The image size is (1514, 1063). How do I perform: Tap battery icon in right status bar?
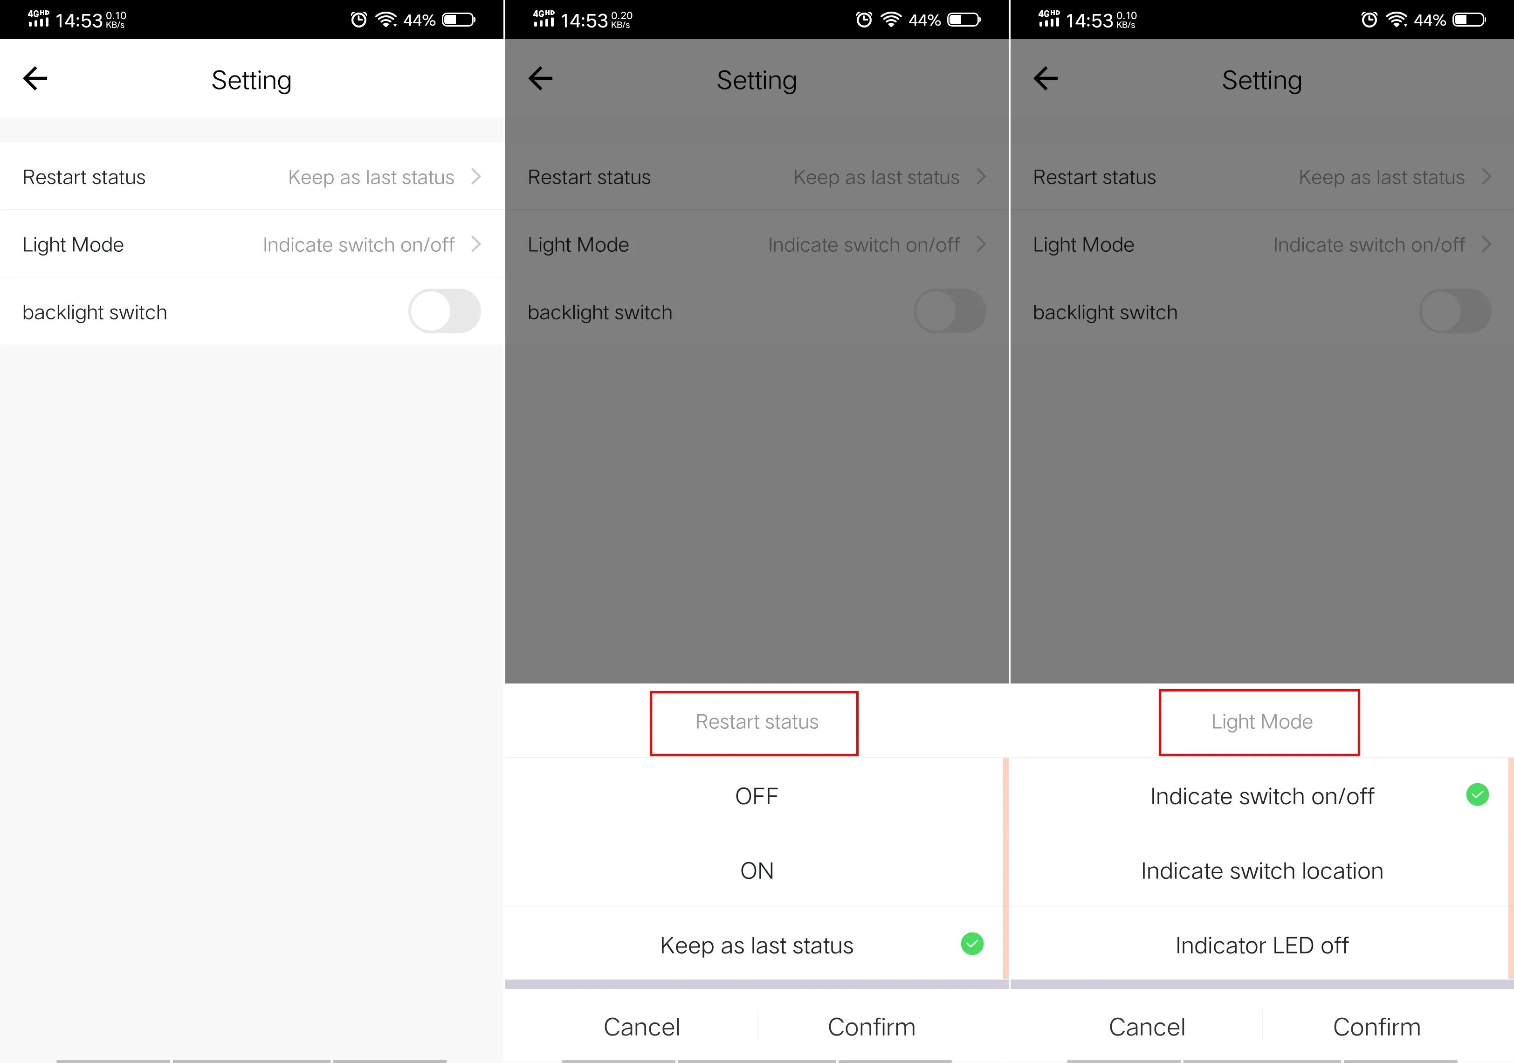click(x=1470, y=20)
